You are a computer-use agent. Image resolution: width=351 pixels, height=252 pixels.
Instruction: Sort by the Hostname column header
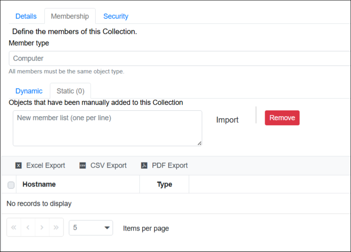coord(39,184)
